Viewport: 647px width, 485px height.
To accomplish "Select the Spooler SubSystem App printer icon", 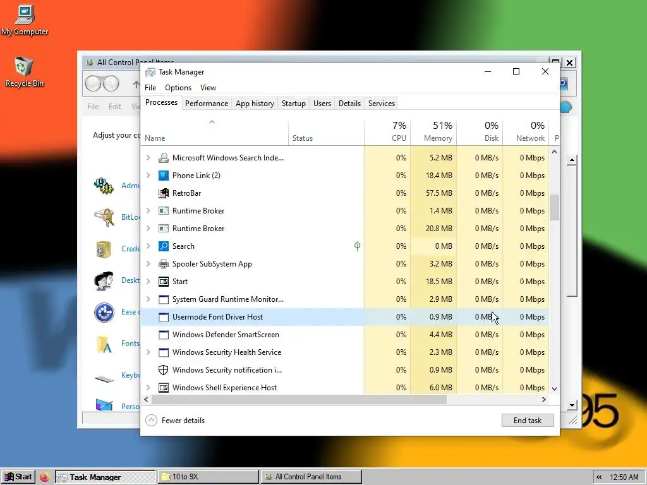I will [x=164, y=264].
